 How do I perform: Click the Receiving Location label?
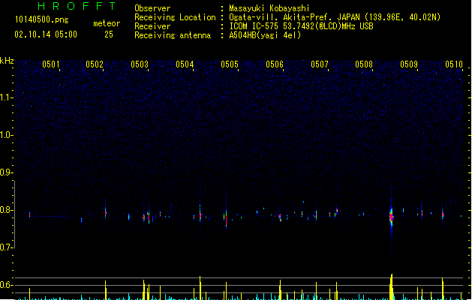point(175,17)
